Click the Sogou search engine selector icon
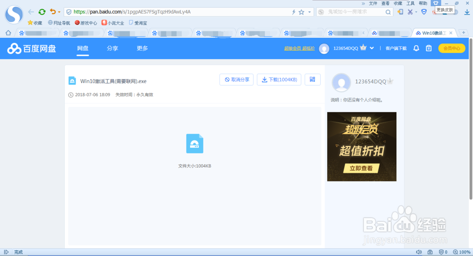This screenshot has width=473, height=256. tap(321, 12)
